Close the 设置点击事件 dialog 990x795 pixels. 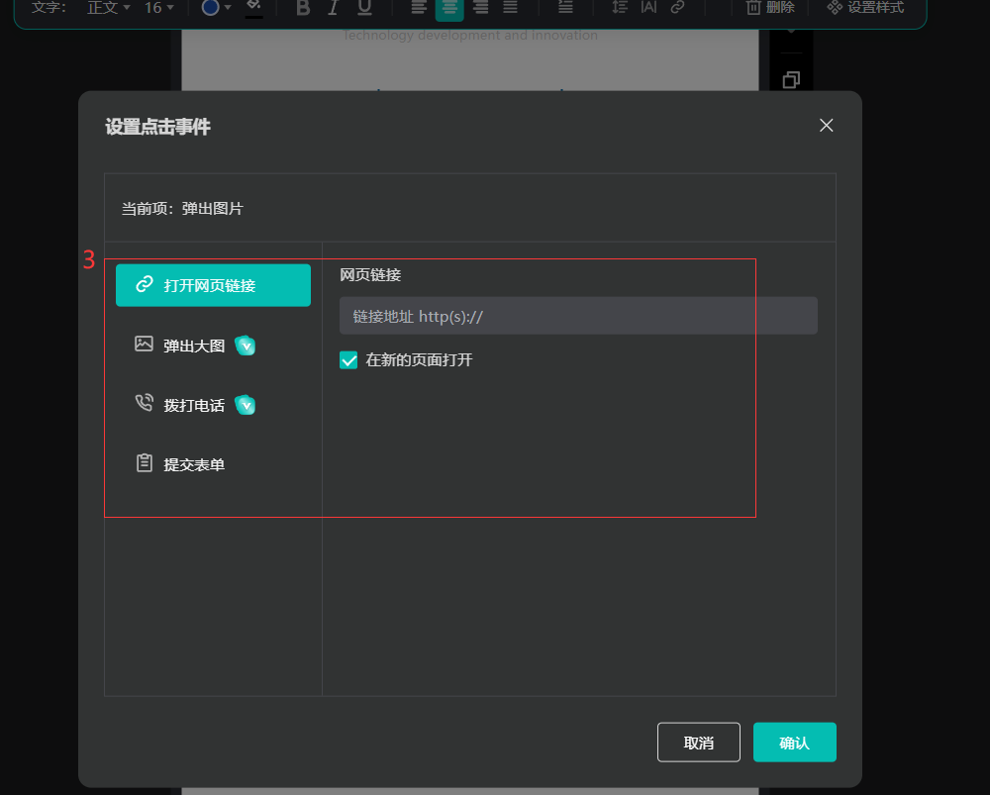click(x=827, y=125)
